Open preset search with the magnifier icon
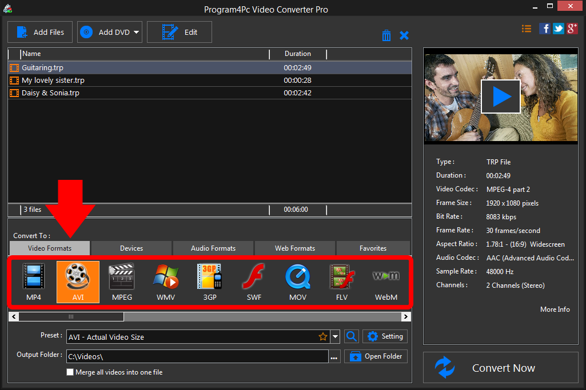The height and width of the screenshot is (390, 586). click(x=351, y=336)
